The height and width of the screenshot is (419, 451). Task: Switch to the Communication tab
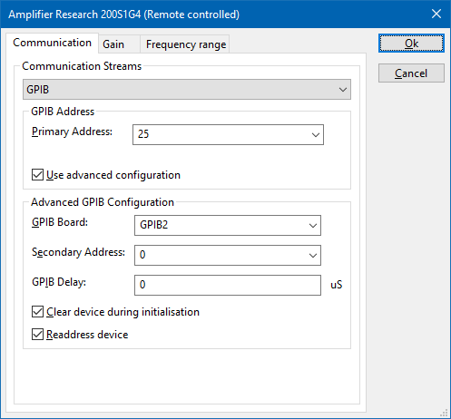(x=52, y=43)
